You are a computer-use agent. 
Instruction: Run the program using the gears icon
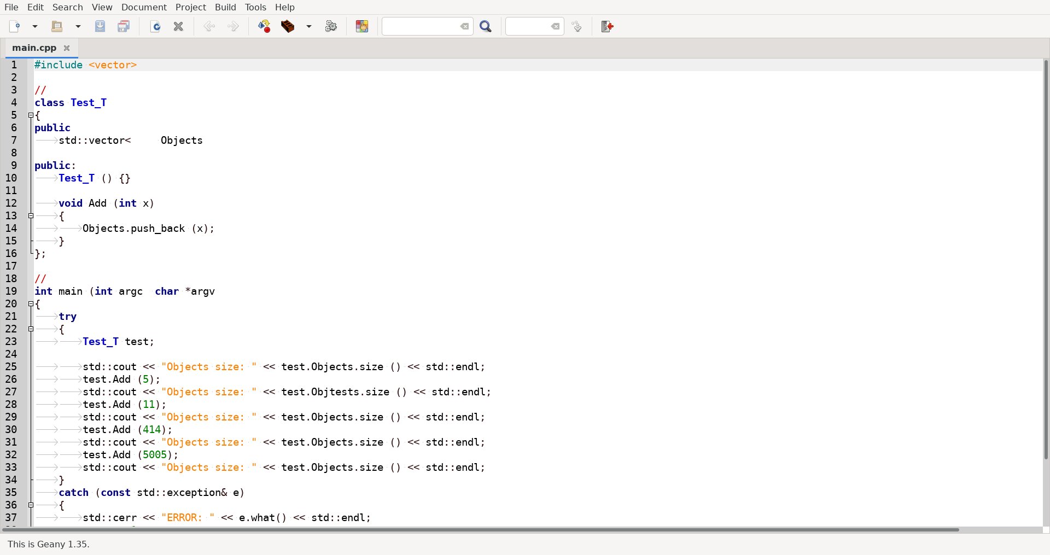331,26
